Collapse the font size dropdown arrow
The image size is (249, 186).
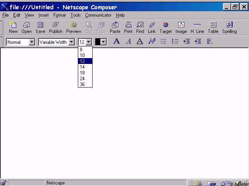point(89,42)
